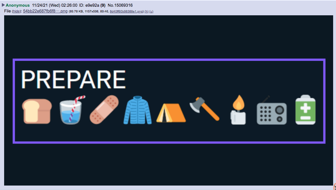Select poster ID e9e92a
The height and width of the screenshot is (190, 336).
(x=92, y=5)
